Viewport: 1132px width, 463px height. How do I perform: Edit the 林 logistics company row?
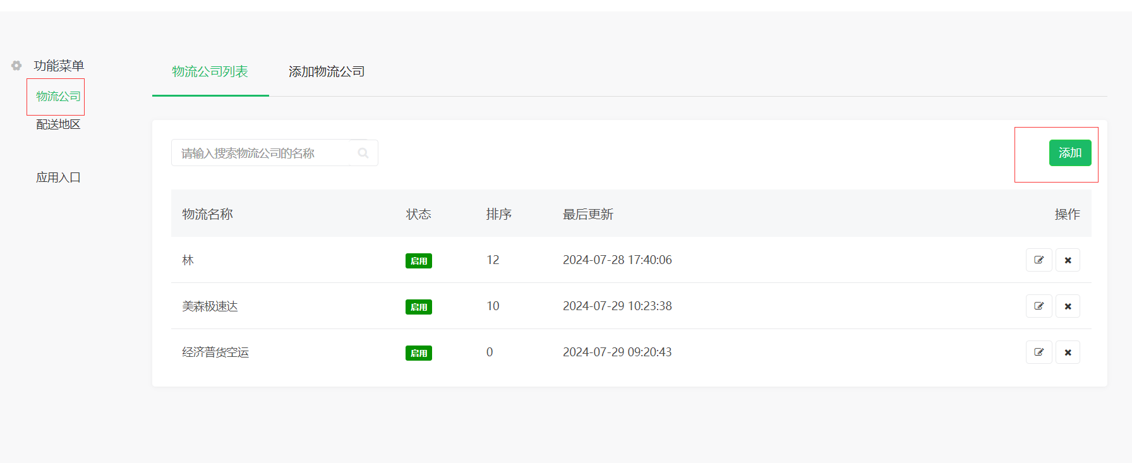(x=1039, y=260)
